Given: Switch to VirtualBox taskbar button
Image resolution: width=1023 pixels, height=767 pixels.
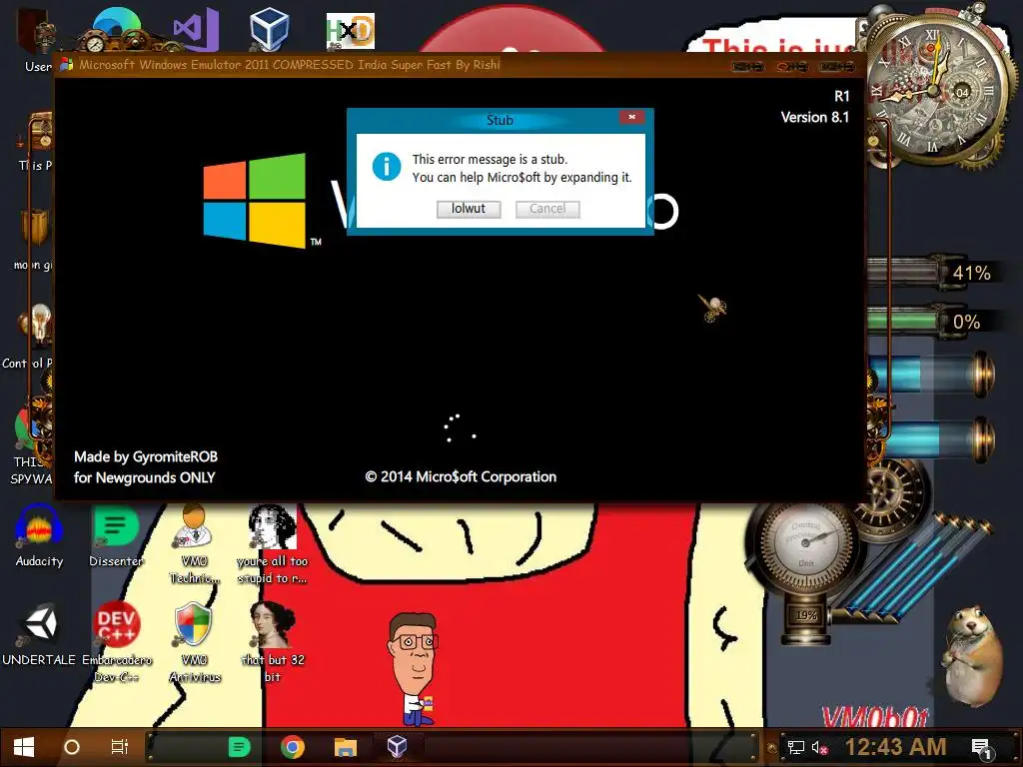Looking at the screenshot, I should [x=398, y=747].
